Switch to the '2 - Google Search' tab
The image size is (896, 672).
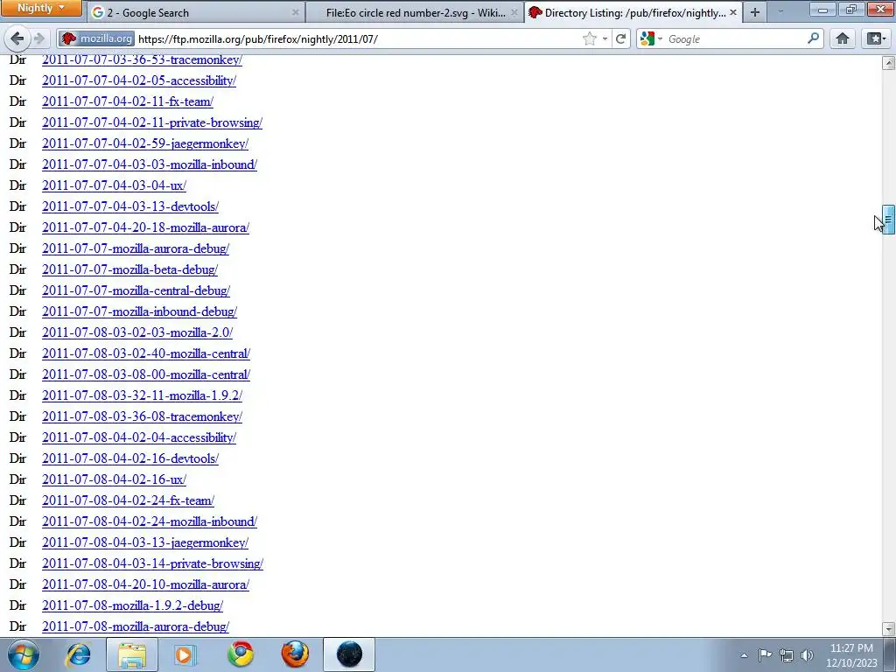196,12
